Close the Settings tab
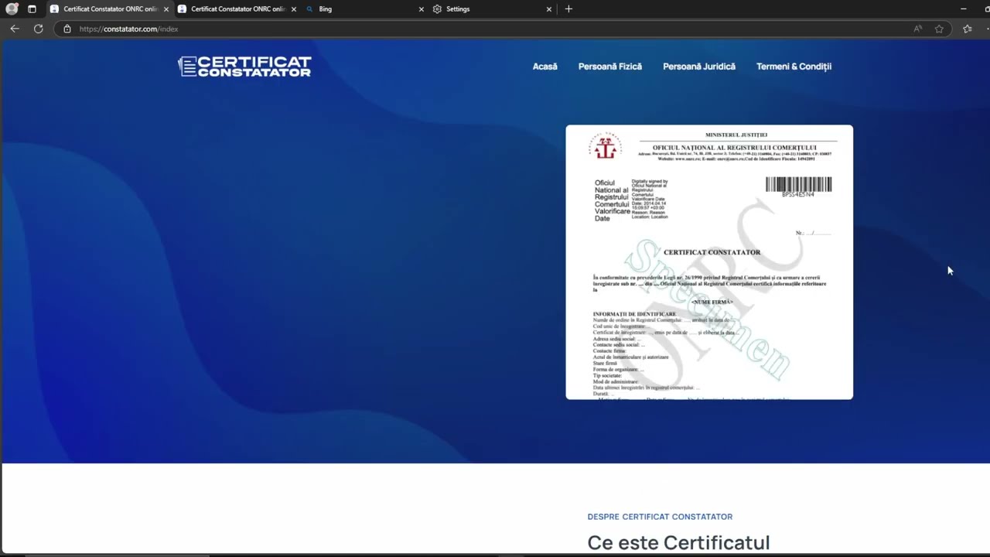 click(x=549, y=9)
